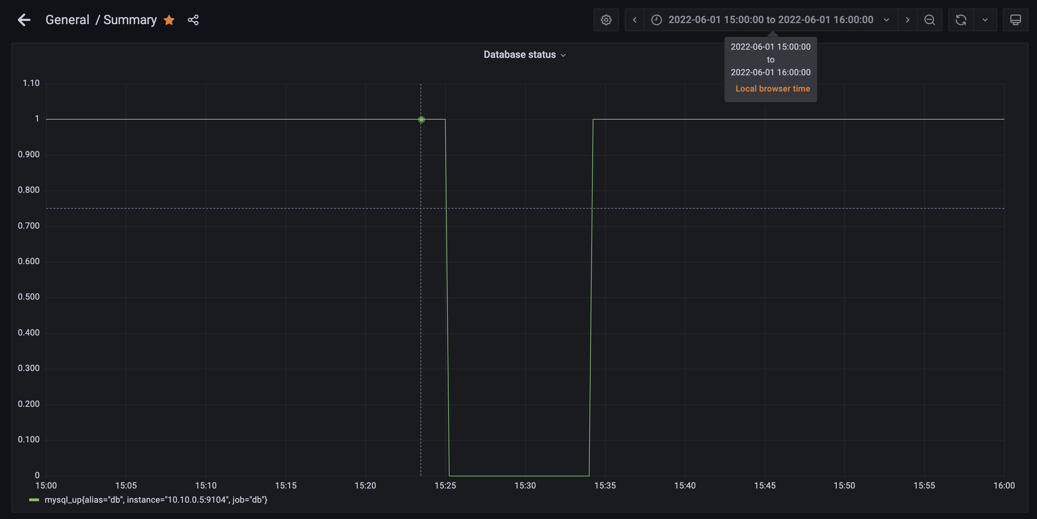
Task: Click the highlighted data point on graph
Action: [421, 120]
